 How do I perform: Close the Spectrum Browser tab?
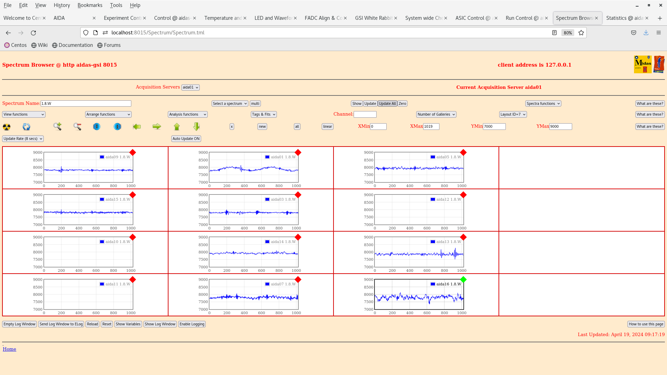pyautogui.click(x=596, y=18)
